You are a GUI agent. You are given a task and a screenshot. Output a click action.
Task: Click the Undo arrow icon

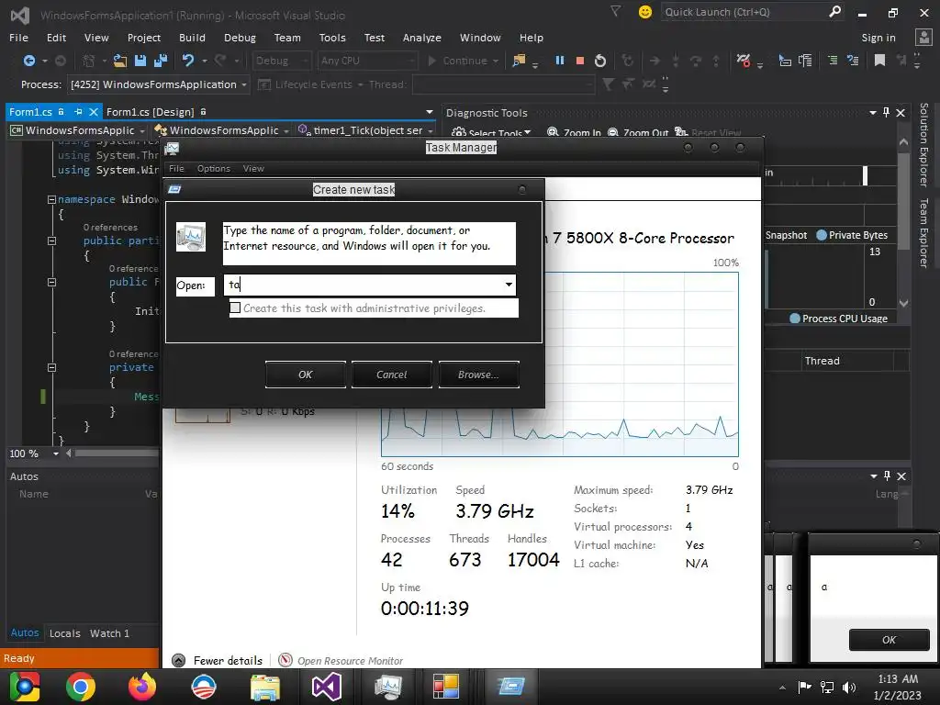tap(188, 61)
